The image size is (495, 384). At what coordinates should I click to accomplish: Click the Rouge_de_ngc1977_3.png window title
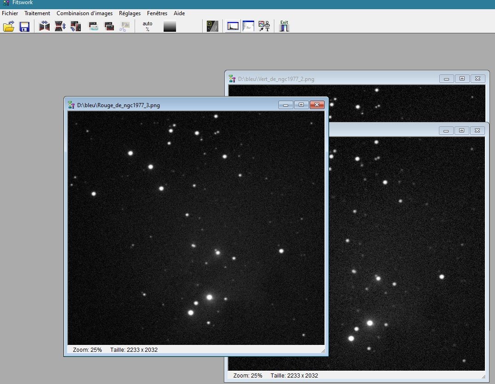point(119,105)
